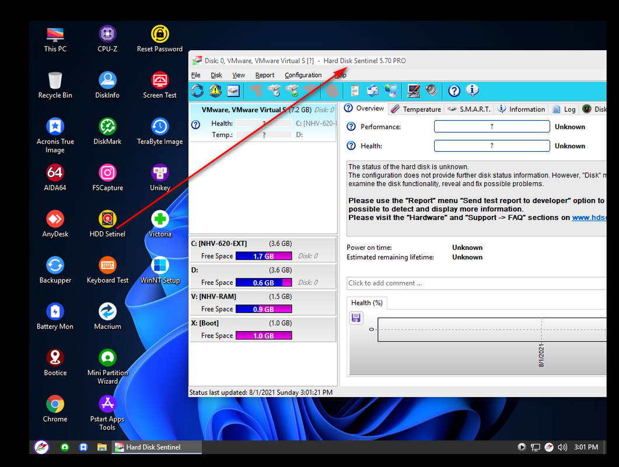Select the Mini Partition Wizard desktop icon
619x467 pixels.
pos(107,367)
